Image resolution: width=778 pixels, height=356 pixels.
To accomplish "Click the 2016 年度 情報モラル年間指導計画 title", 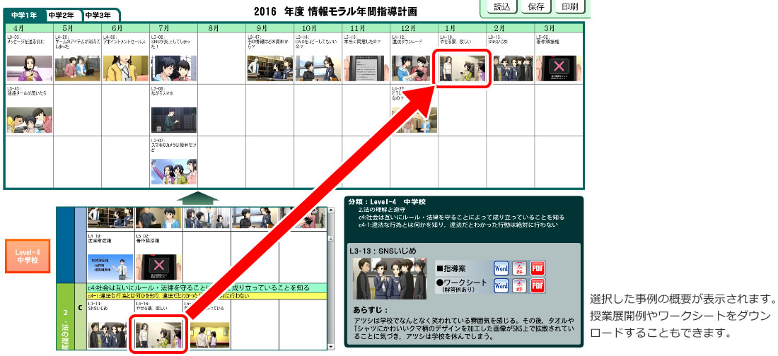I will click(x=335, y=11).
